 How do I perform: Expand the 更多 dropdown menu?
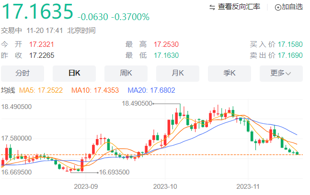(281, 73)
